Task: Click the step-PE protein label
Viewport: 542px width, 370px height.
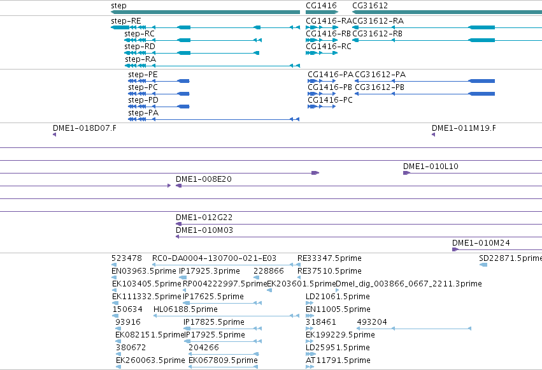Action: [143, 75]
